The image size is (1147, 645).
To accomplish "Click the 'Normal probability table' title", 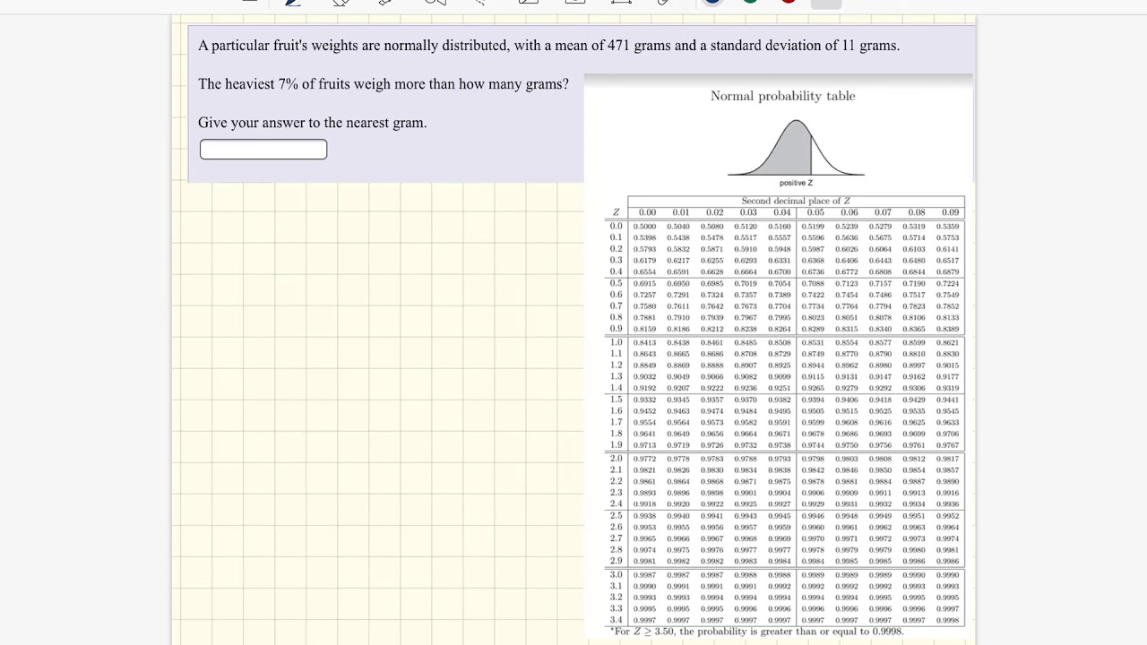I will 783,96.
